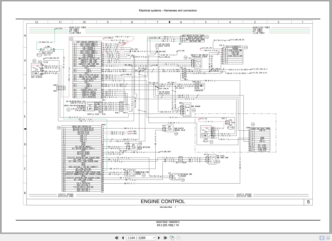The height and width of the screenshot is (241, 332).
Task: Click the greyed next view icon
Action: 178,238
